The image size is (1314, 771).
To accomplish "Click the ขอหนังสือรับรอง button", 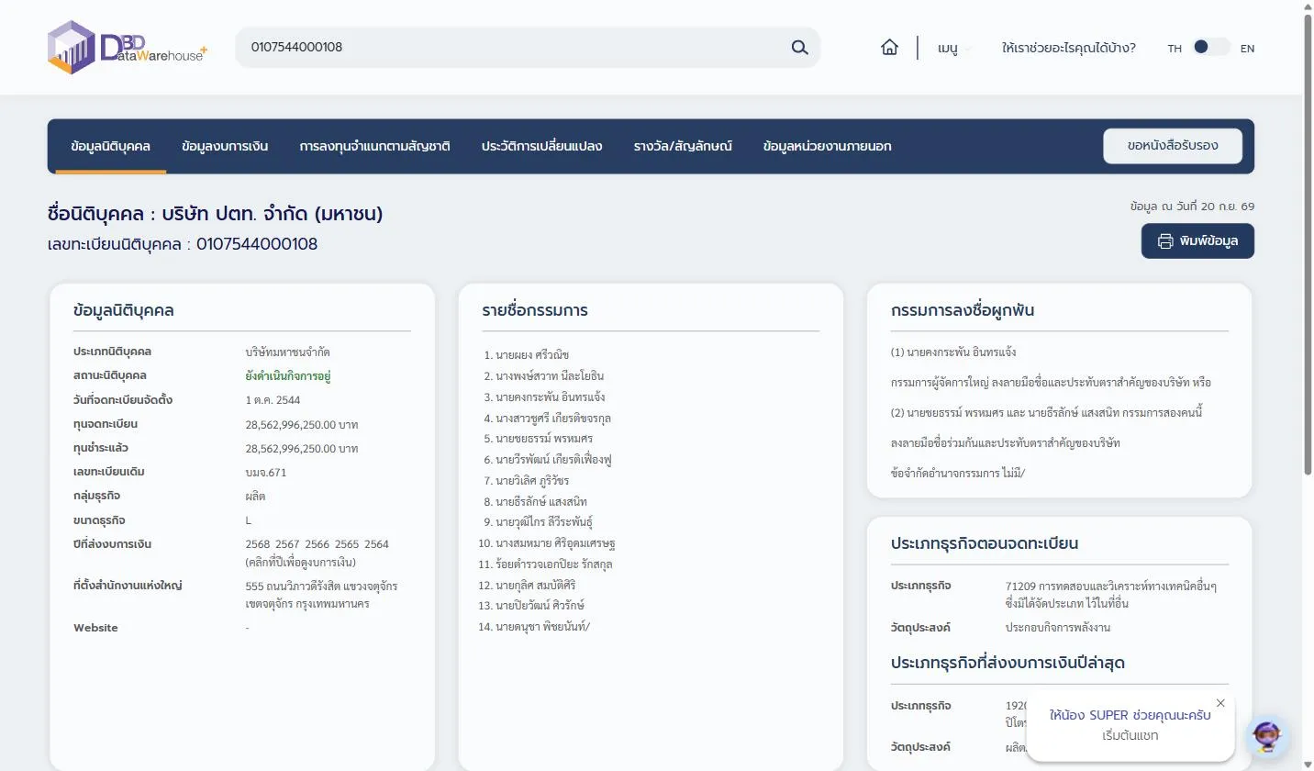I will 1173,146.
